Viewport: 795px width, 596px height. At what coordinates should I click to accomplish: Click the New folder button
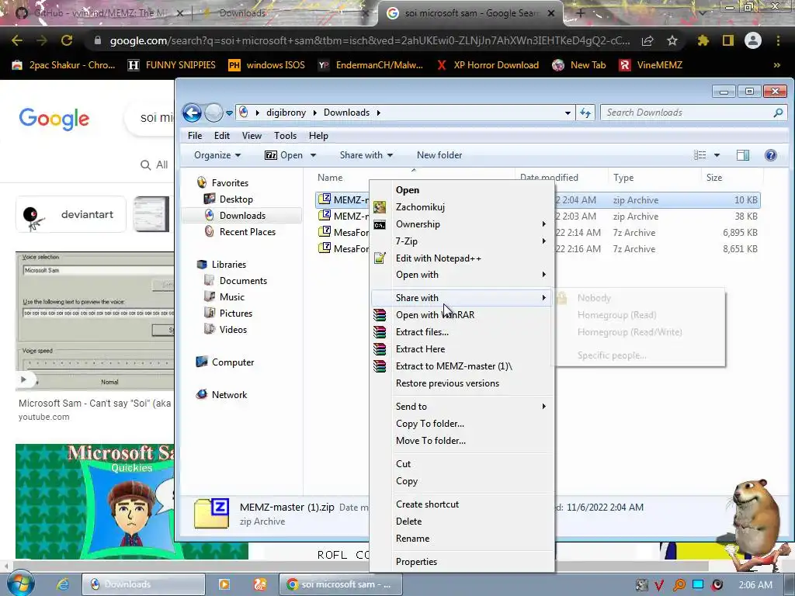[439, 155]
